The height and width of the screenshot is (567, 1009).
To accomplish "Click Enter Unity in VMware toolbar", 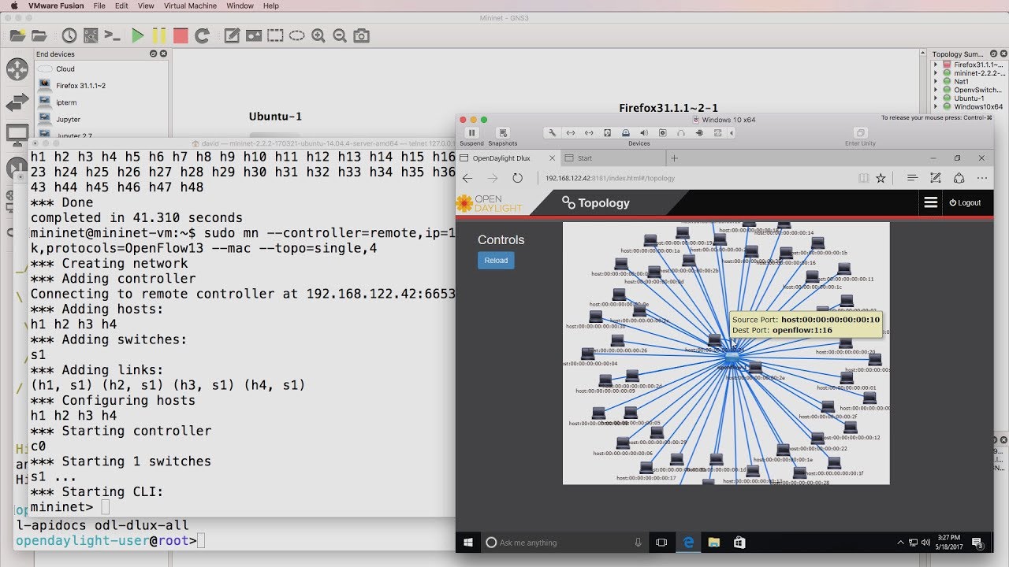I will pos(860,137).
